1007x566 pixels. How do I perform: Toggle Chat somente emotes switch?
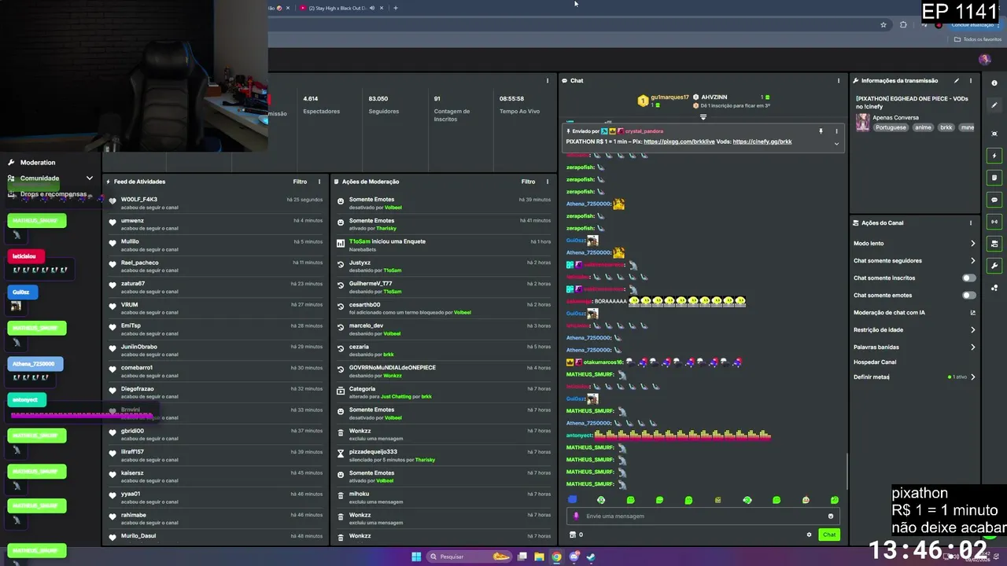[x=969, y=296]
